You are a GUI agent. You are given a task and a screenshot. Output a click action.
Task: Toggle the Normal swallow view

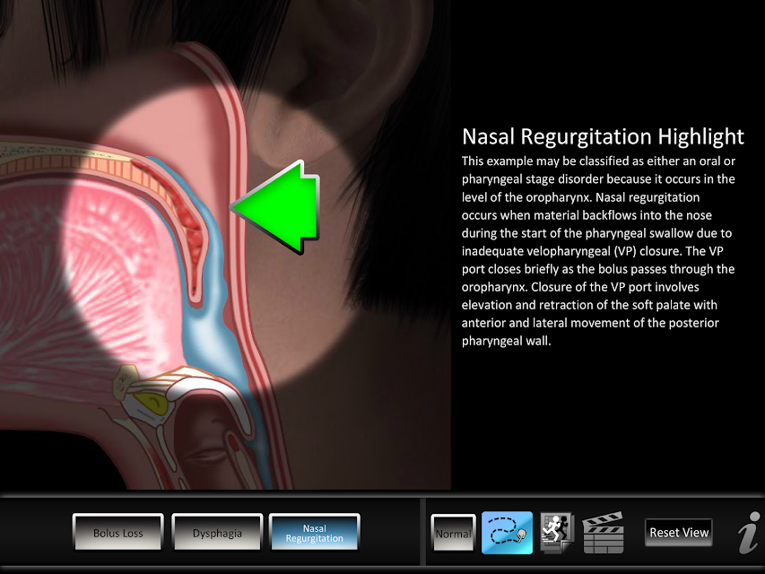[x=453, y=533]
